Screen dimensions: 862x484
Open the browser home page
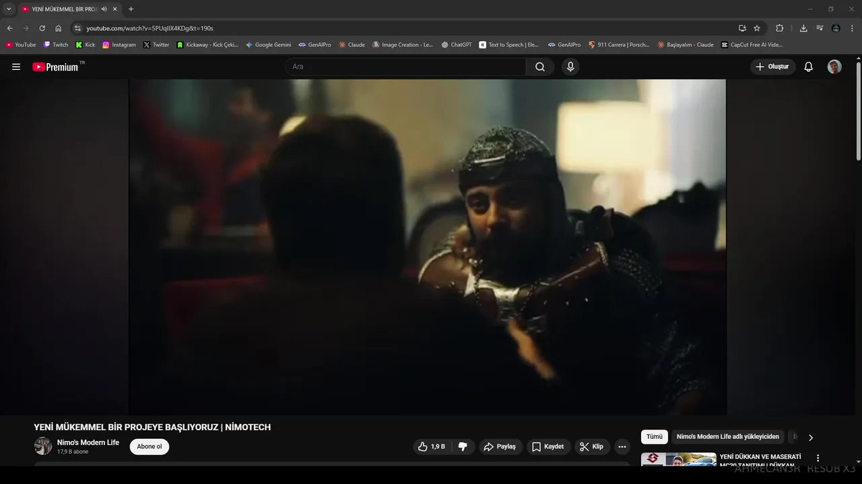(x=59, y=28)
